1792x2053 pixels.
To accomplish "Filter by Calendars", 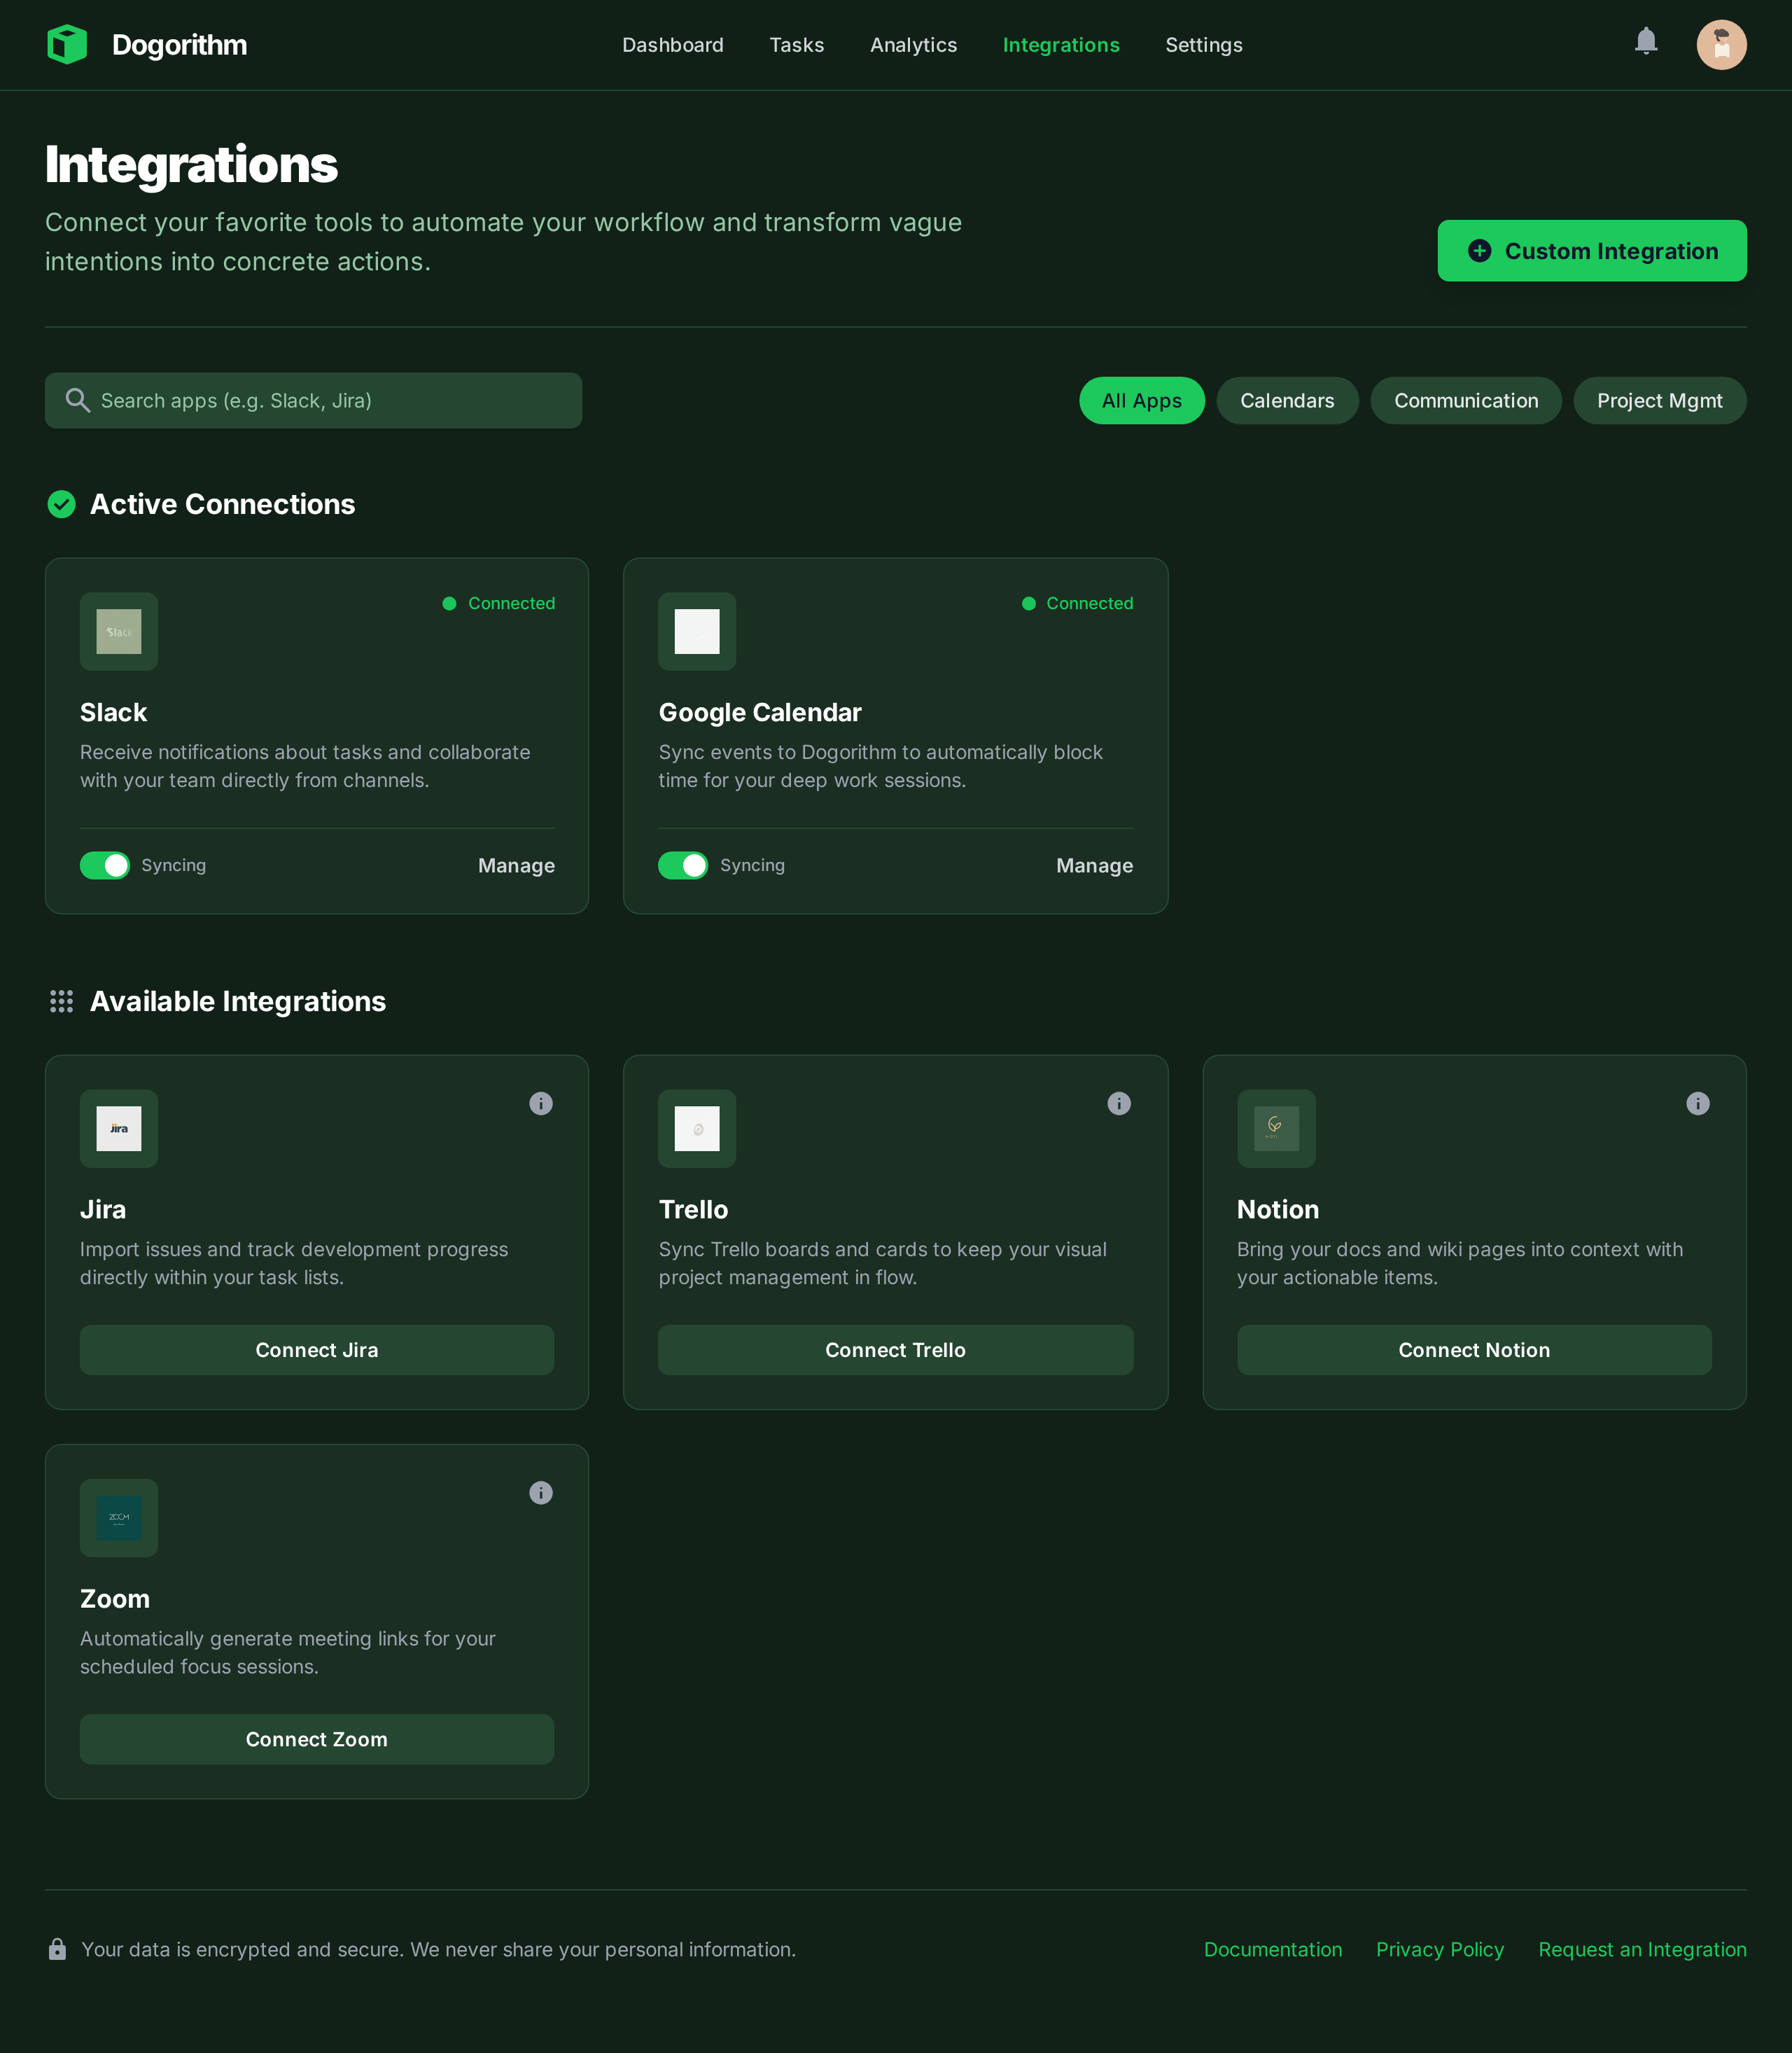I will pos(1287,401).
